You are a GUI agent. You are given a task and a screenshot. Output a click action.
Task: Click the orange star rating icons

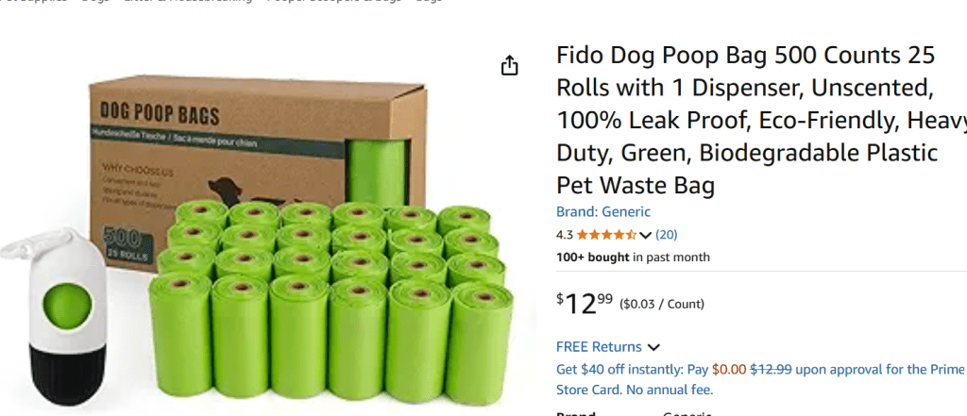click(x=606, y=235)
